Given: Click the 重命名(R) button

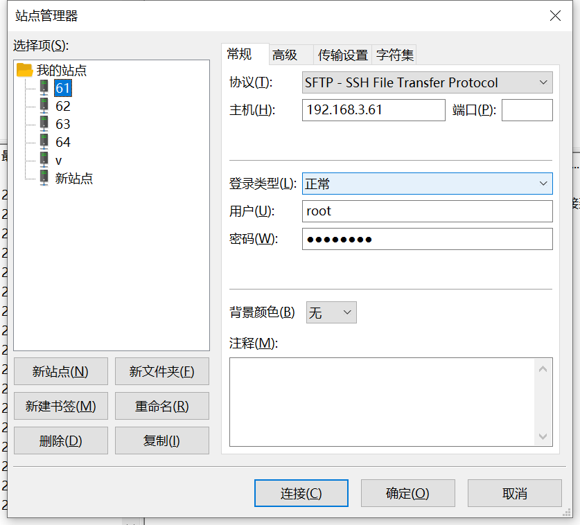Looking at the screenshot, I should (x=162, y=406).
